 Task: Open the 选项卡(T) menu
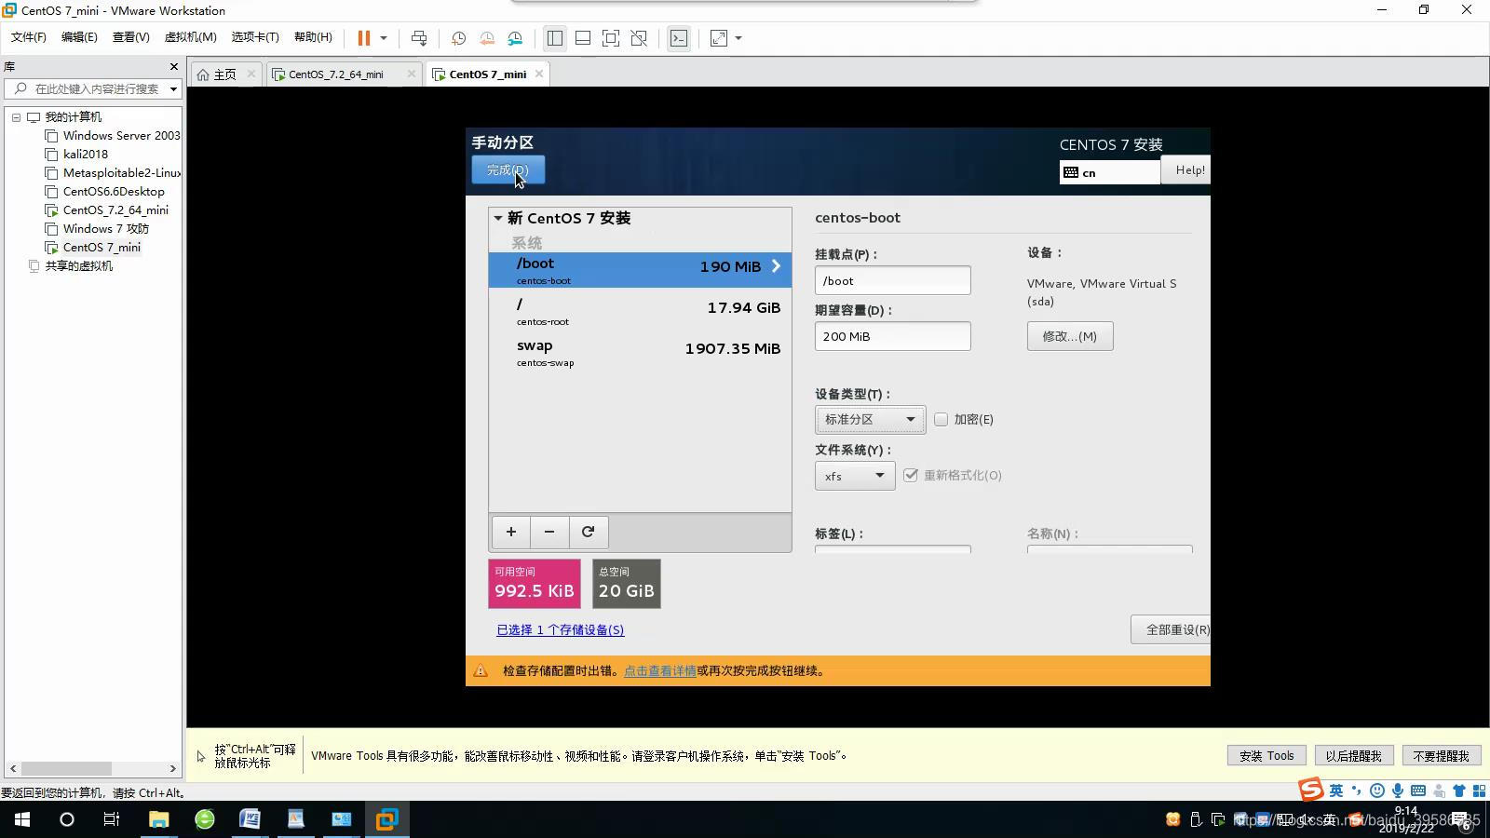click(x=255, y=37)
